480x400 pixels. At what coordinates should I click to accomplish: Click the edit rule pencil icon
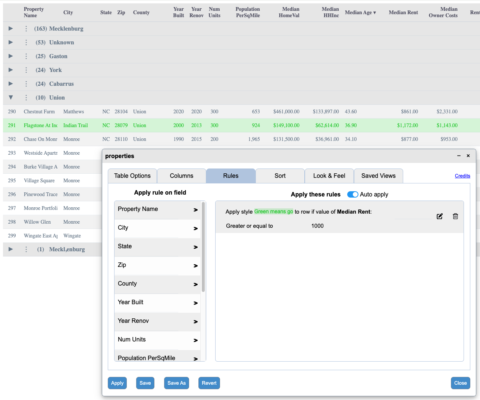point(440,216)
